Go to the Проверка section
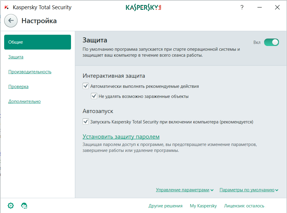The height and width of the screenshot is (213, 287). tap(18, 86)
